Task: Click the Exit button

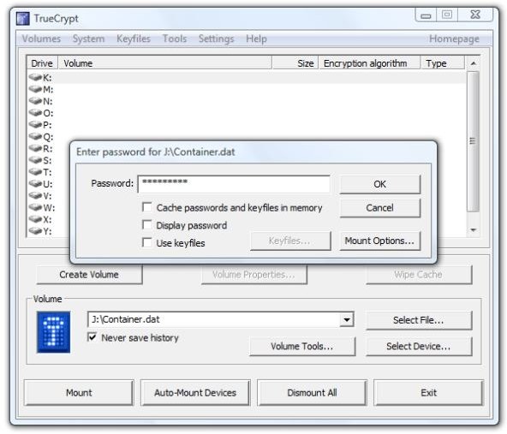Action: pyautogui.click(x=429, y=393)
